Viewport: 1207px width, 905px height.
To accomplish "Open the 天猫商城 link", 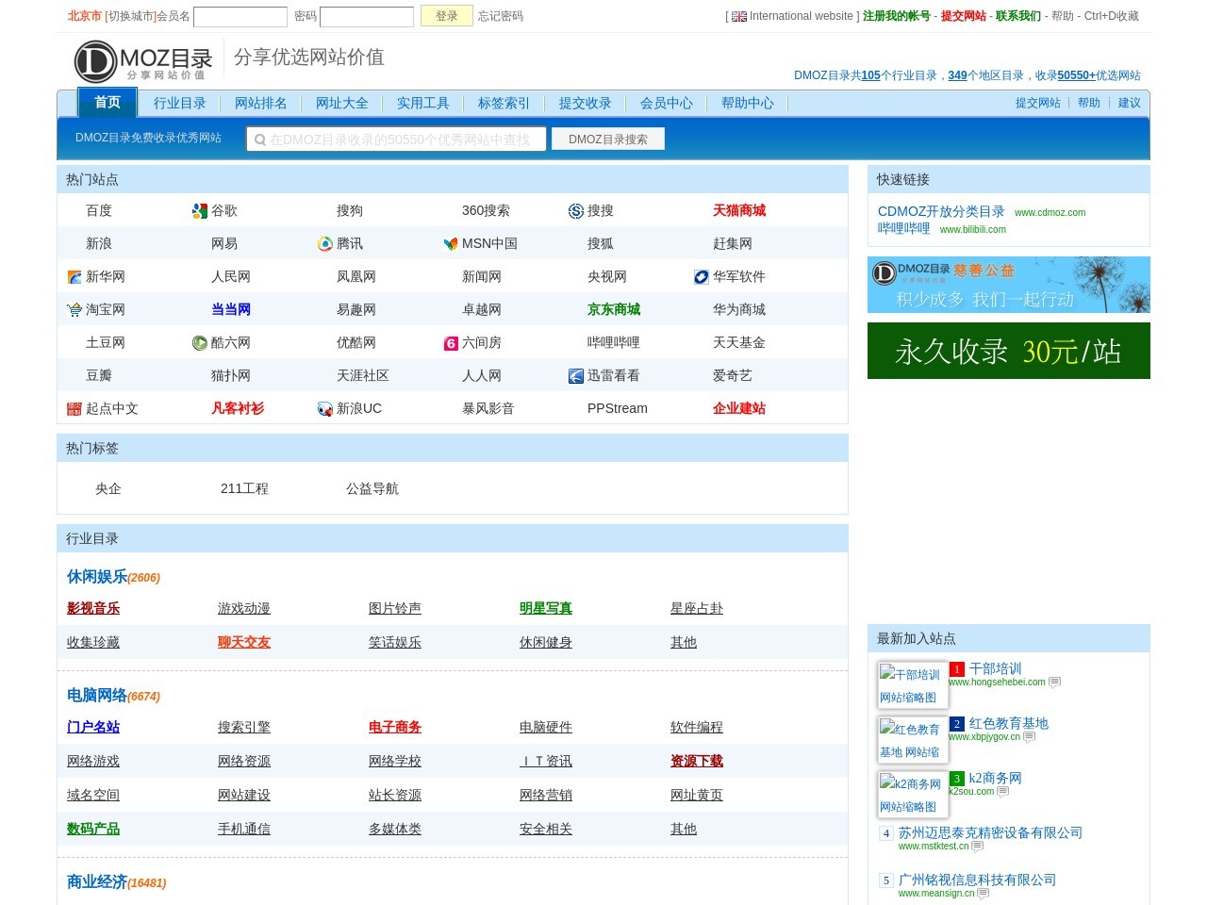I will (738, 211).
